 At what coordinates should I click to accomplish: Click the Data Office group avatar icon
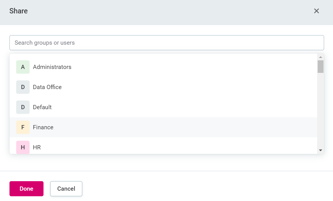(x=23, y=87)
